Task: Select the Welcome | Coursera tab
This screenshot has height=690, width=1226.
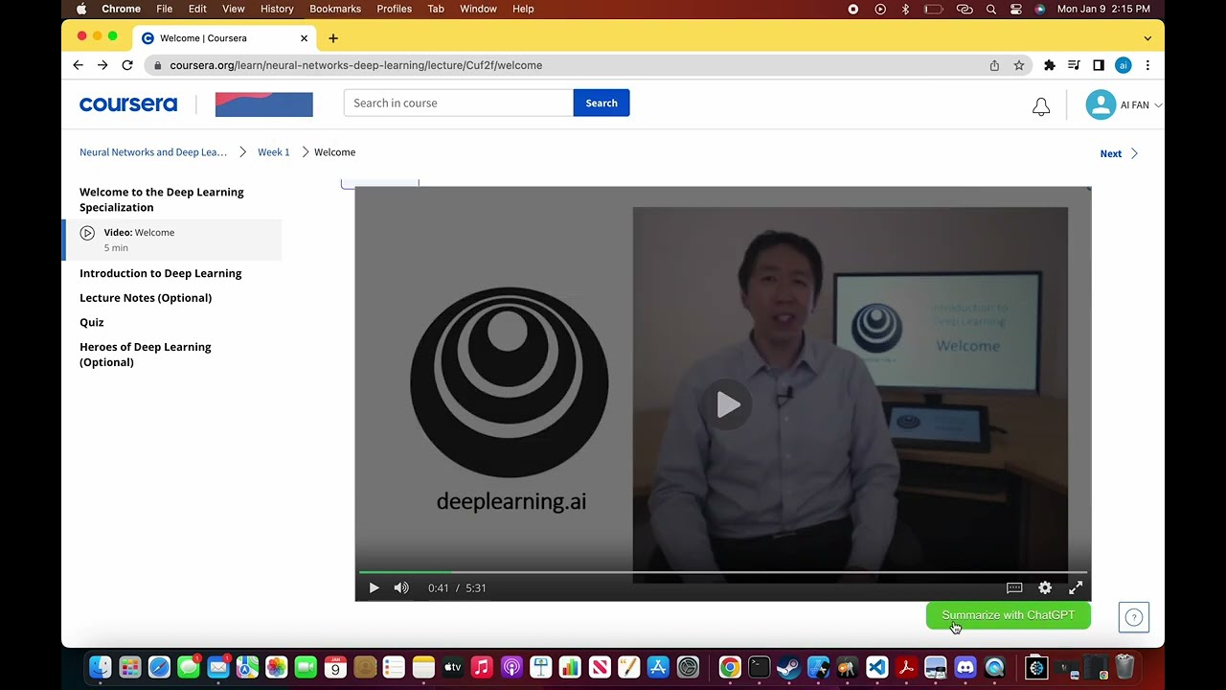Action: point(225,38)
